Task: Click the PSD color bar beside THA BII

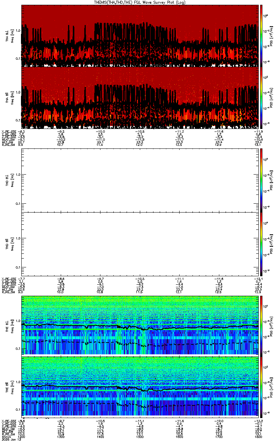Action: tap(262, 98)
